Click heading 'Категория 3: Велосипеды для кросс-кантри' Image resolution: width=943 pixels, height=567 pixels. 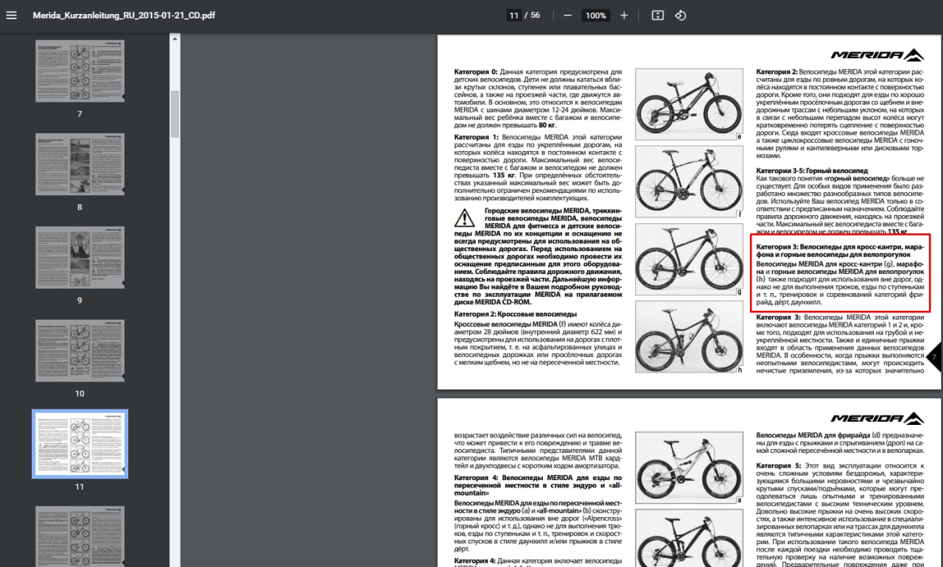click(x=840, y=250)
